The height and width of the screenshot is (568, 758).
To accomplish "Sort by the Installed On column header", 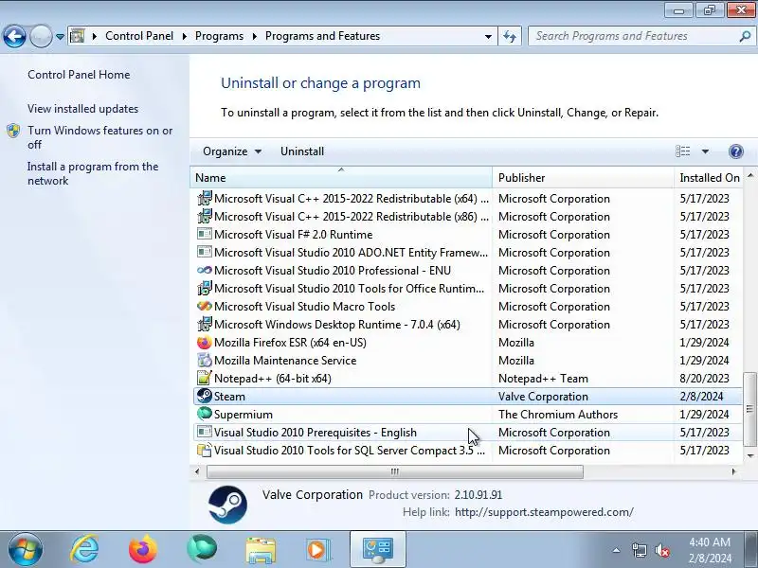I will click(x=708, y=178).
